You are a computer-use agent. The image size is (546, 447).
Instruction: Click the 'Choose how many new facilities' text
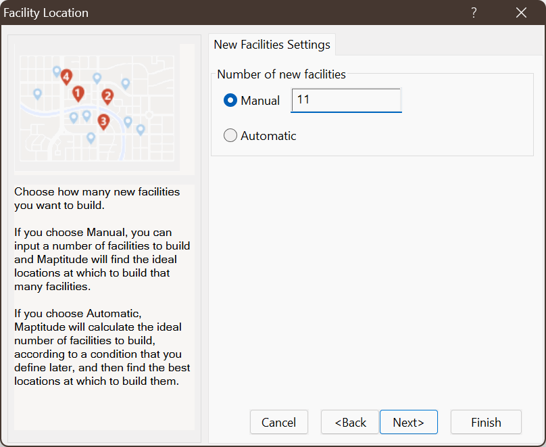point(97,198)
